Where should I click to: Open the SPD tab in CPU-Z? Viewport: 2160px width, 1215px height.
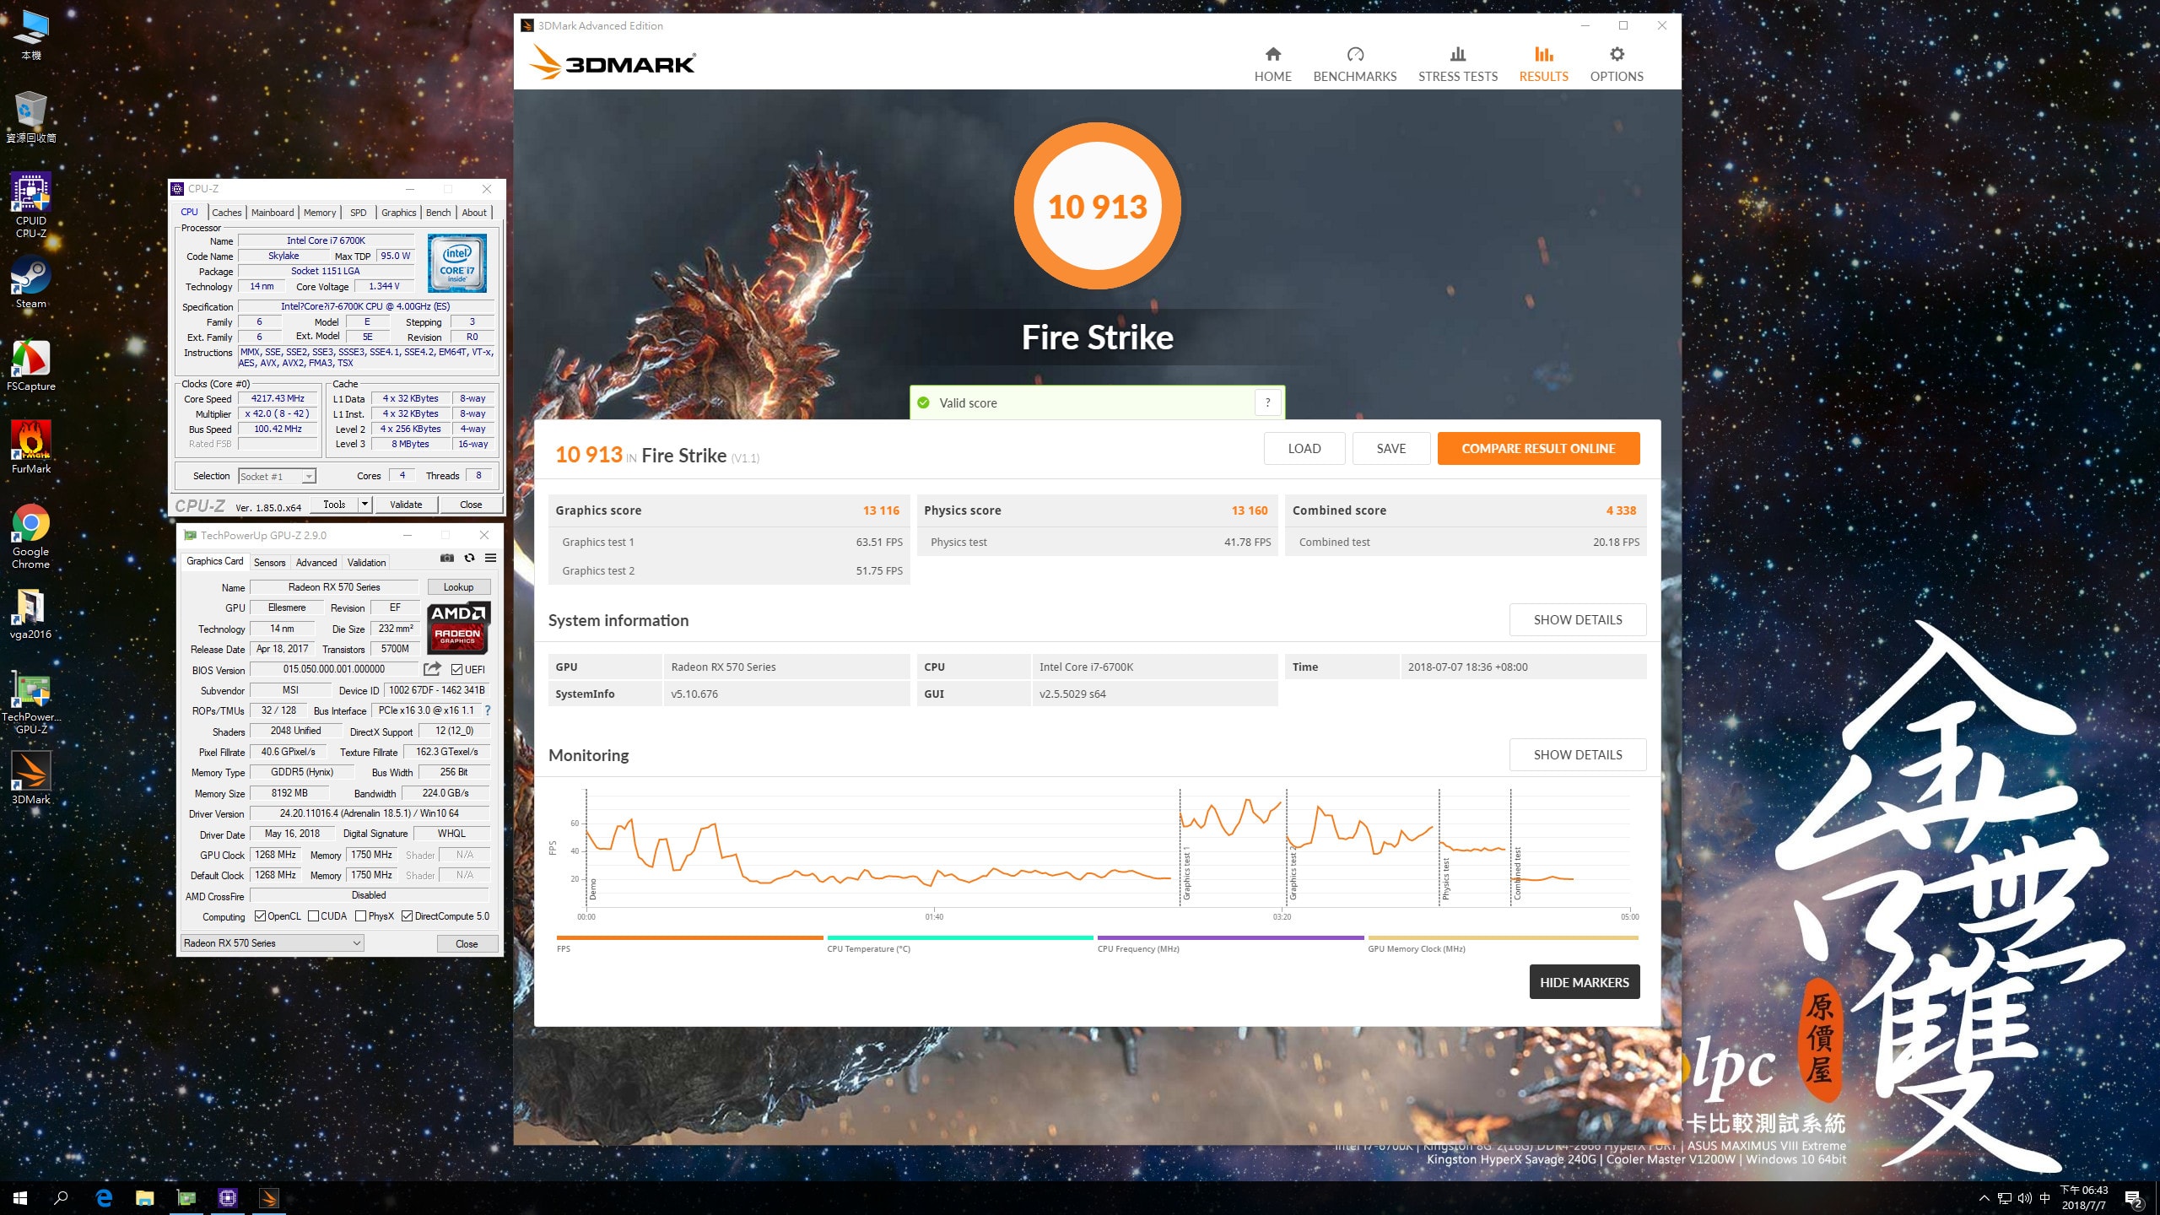(x=359, y=213)
